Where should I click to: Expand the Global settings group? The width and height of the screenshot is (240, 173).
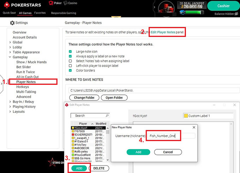(x=10, y=42)
